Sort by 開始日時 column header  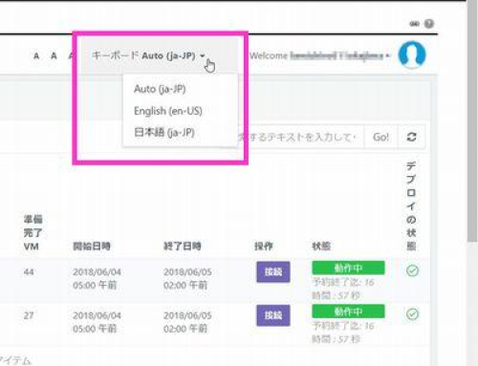pos(92,247)
